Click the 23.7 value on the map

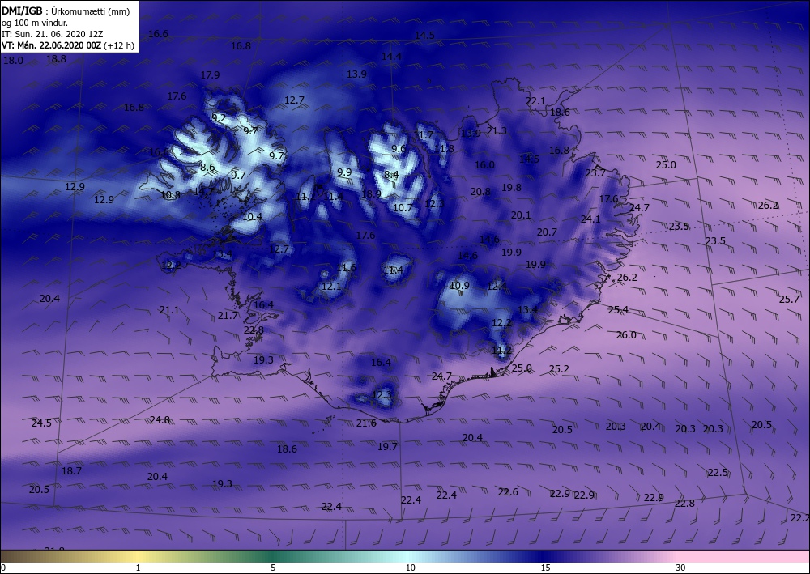coord(595,173)
